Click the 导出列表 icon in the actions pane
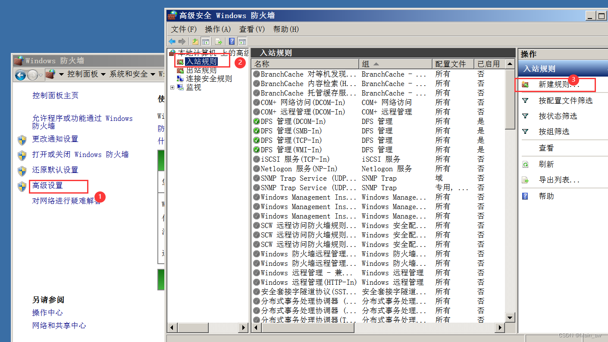This screenshot has width=608, height=342. [525, 180]
